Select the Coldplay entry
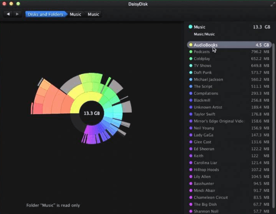276x214 pixels. 229,59
